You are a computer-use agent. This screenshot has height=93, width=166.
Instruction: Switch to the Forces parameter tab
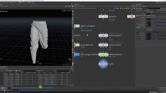[x=141, y=16]
